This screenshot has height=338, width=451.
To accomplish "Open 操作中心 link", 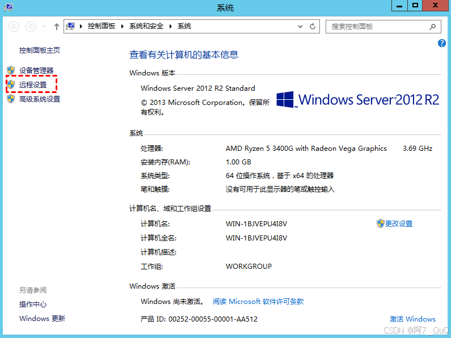I will [33, 304].
